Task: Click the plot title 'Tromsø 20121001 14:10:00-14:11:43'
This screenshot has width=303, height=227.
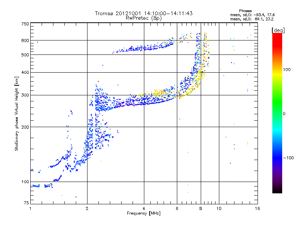Action: (x=144, y=13)
